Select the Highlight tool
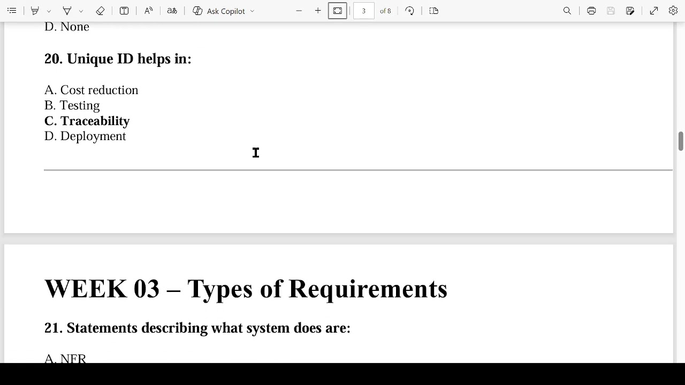The height and width of the screenshot is (385, 685). (35, 11)
